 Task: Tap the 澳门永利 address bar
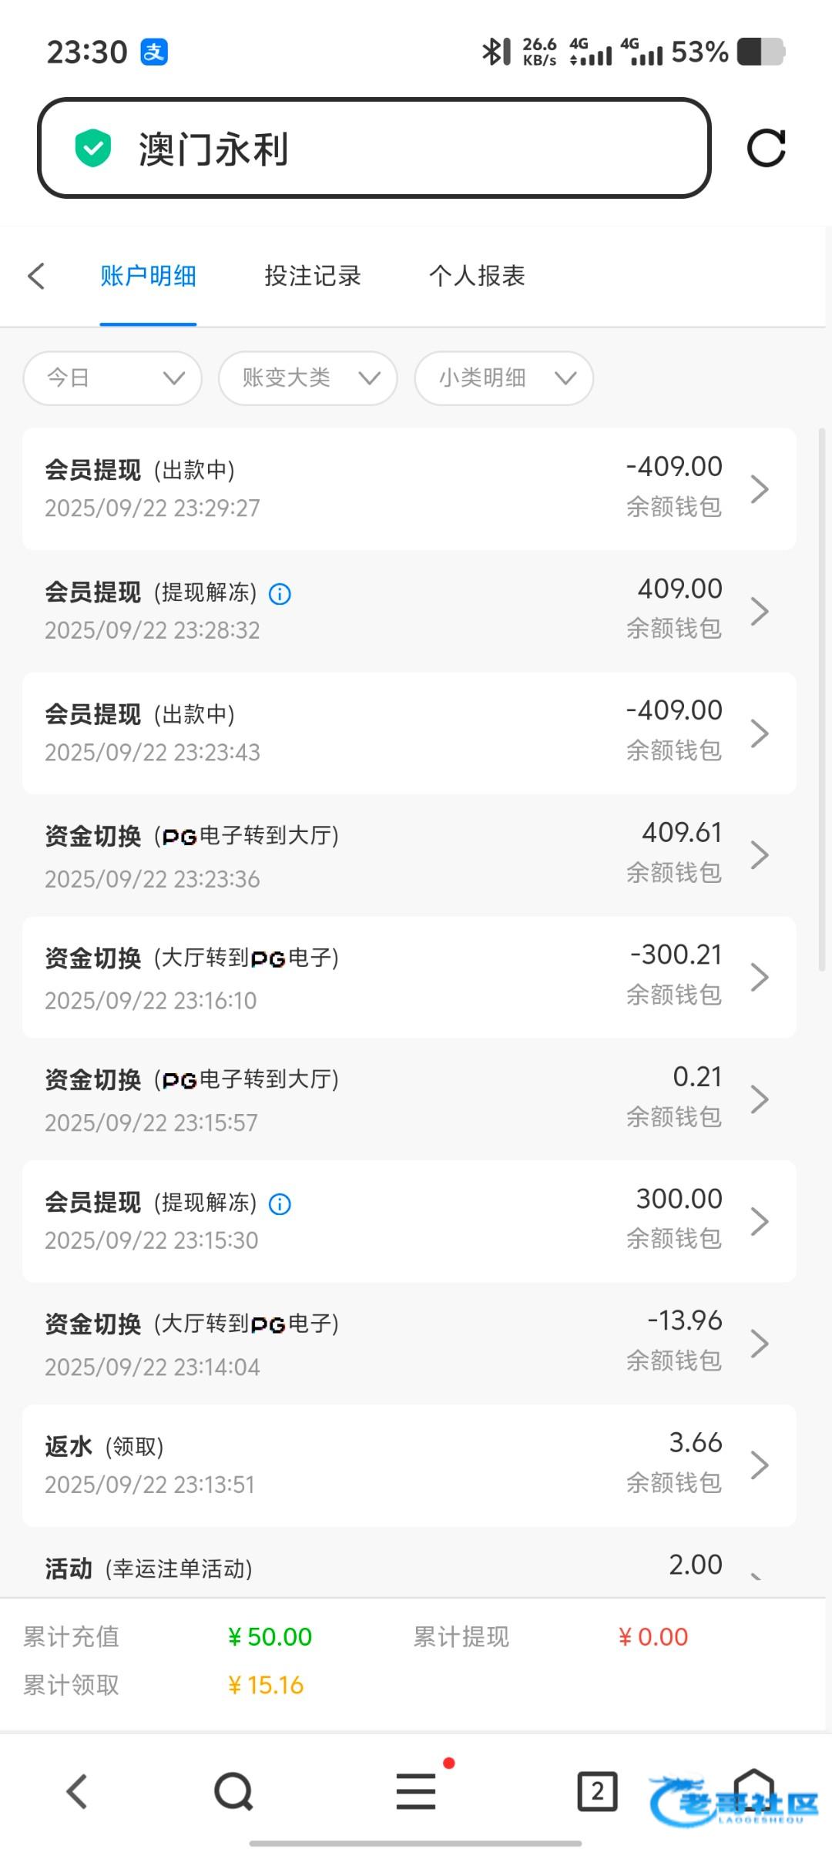tap(374, 148)
